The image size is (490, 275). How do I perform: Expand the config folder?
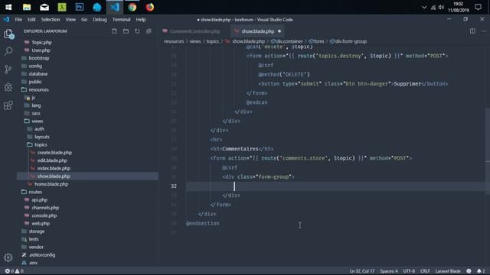[35, 66]
